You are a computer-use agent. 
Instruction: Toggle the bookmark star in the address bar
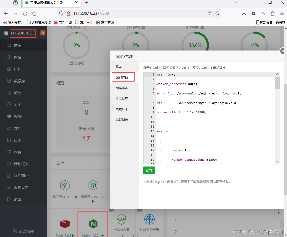pyautogui.click(x=217, y=13)
